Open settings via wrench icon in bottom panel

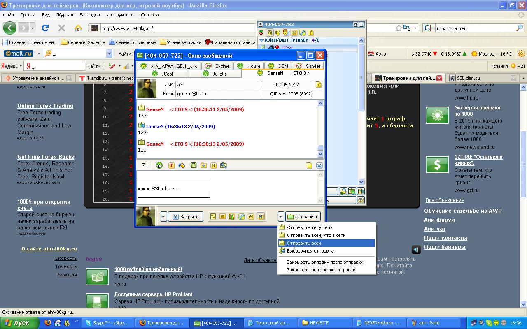click(x=241, y=216)
